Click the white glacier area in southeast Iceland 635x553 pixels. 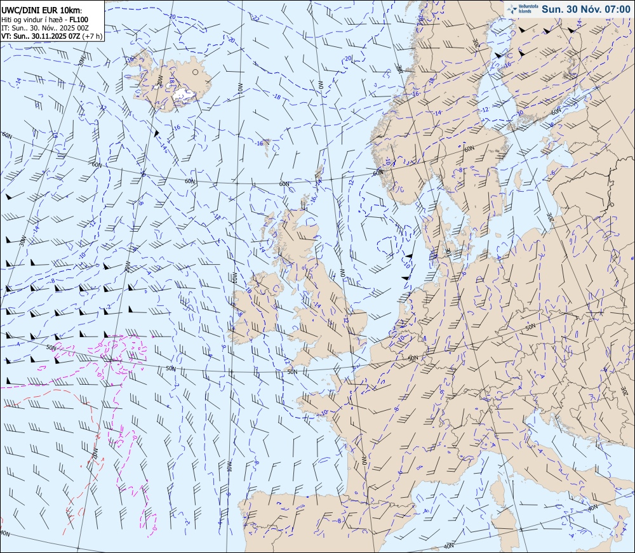click(x=185, y=95)
